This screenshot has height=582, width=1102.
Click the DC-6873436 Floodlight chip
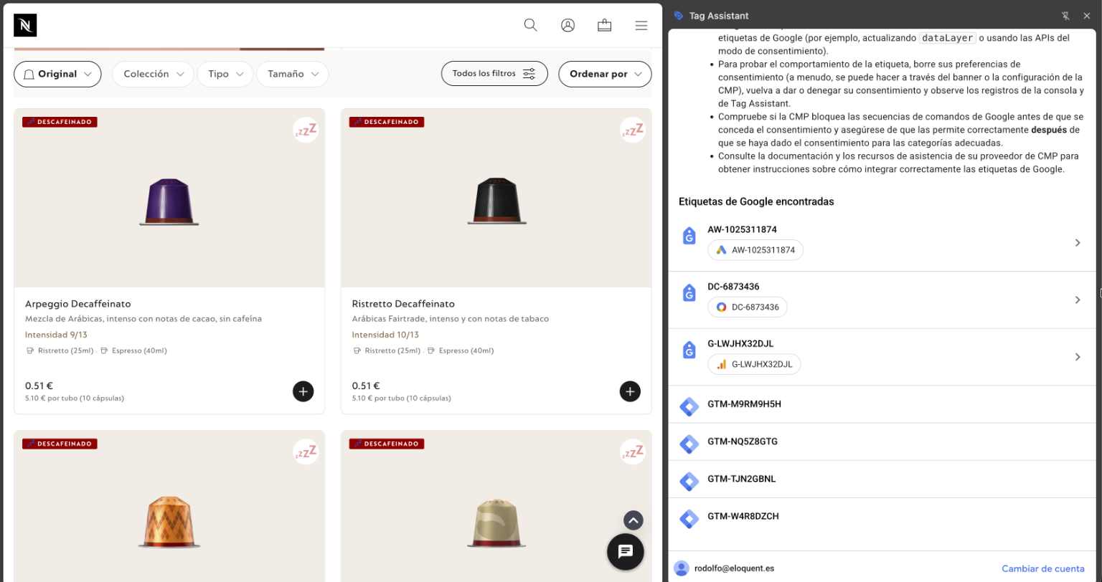(747, 307)
